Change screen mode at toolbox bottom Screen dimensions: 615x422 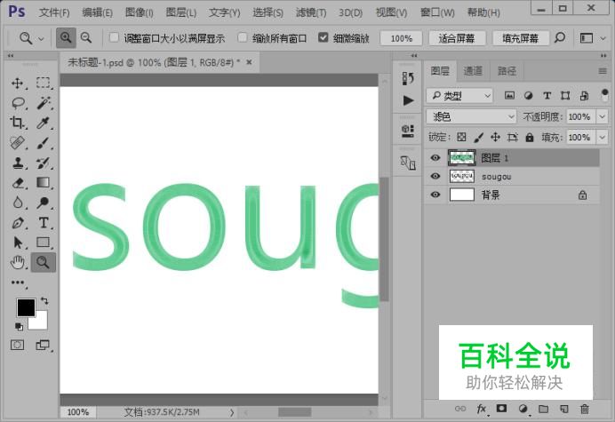pyautogui.click(x=44, y=345)
